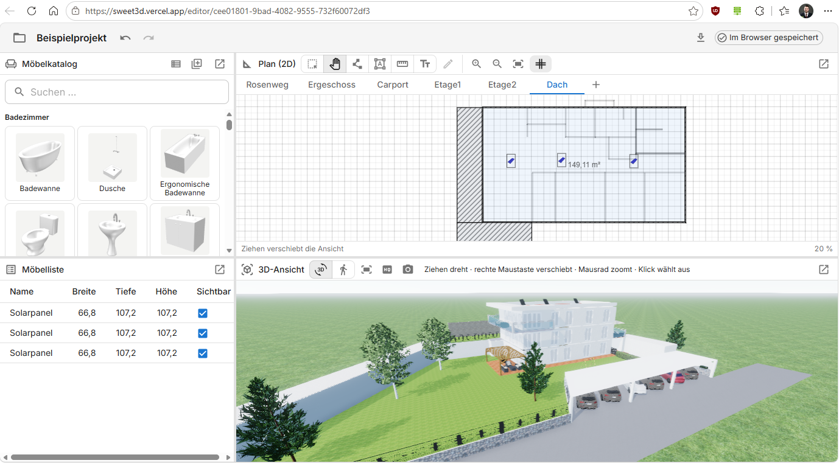Take a 3D view photo snapshot
Viewport: 839px width, 463px height.
408,270
